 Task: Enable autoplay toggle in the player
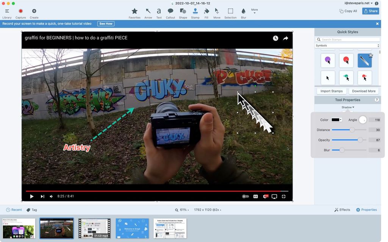245,196
